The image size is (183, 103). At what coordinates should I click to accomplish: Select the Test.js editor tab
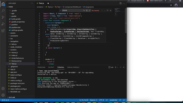click(x=43, y=3)
